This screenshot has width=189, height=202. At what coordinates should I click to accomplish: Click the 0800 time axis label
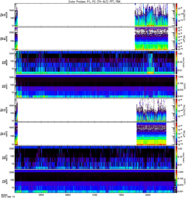click(x=68, y=195)
